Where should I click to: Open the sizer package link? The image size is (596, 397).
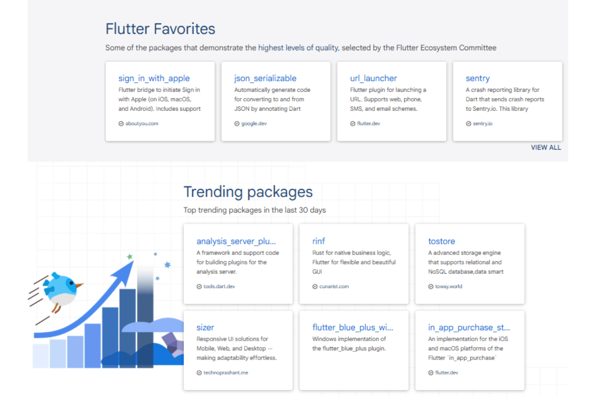click(x=205, y=327)
